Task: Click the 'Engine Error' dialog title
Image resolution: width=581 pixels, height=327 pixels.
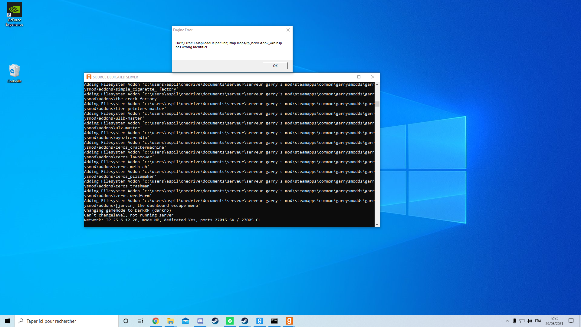Action: point(183,30)
